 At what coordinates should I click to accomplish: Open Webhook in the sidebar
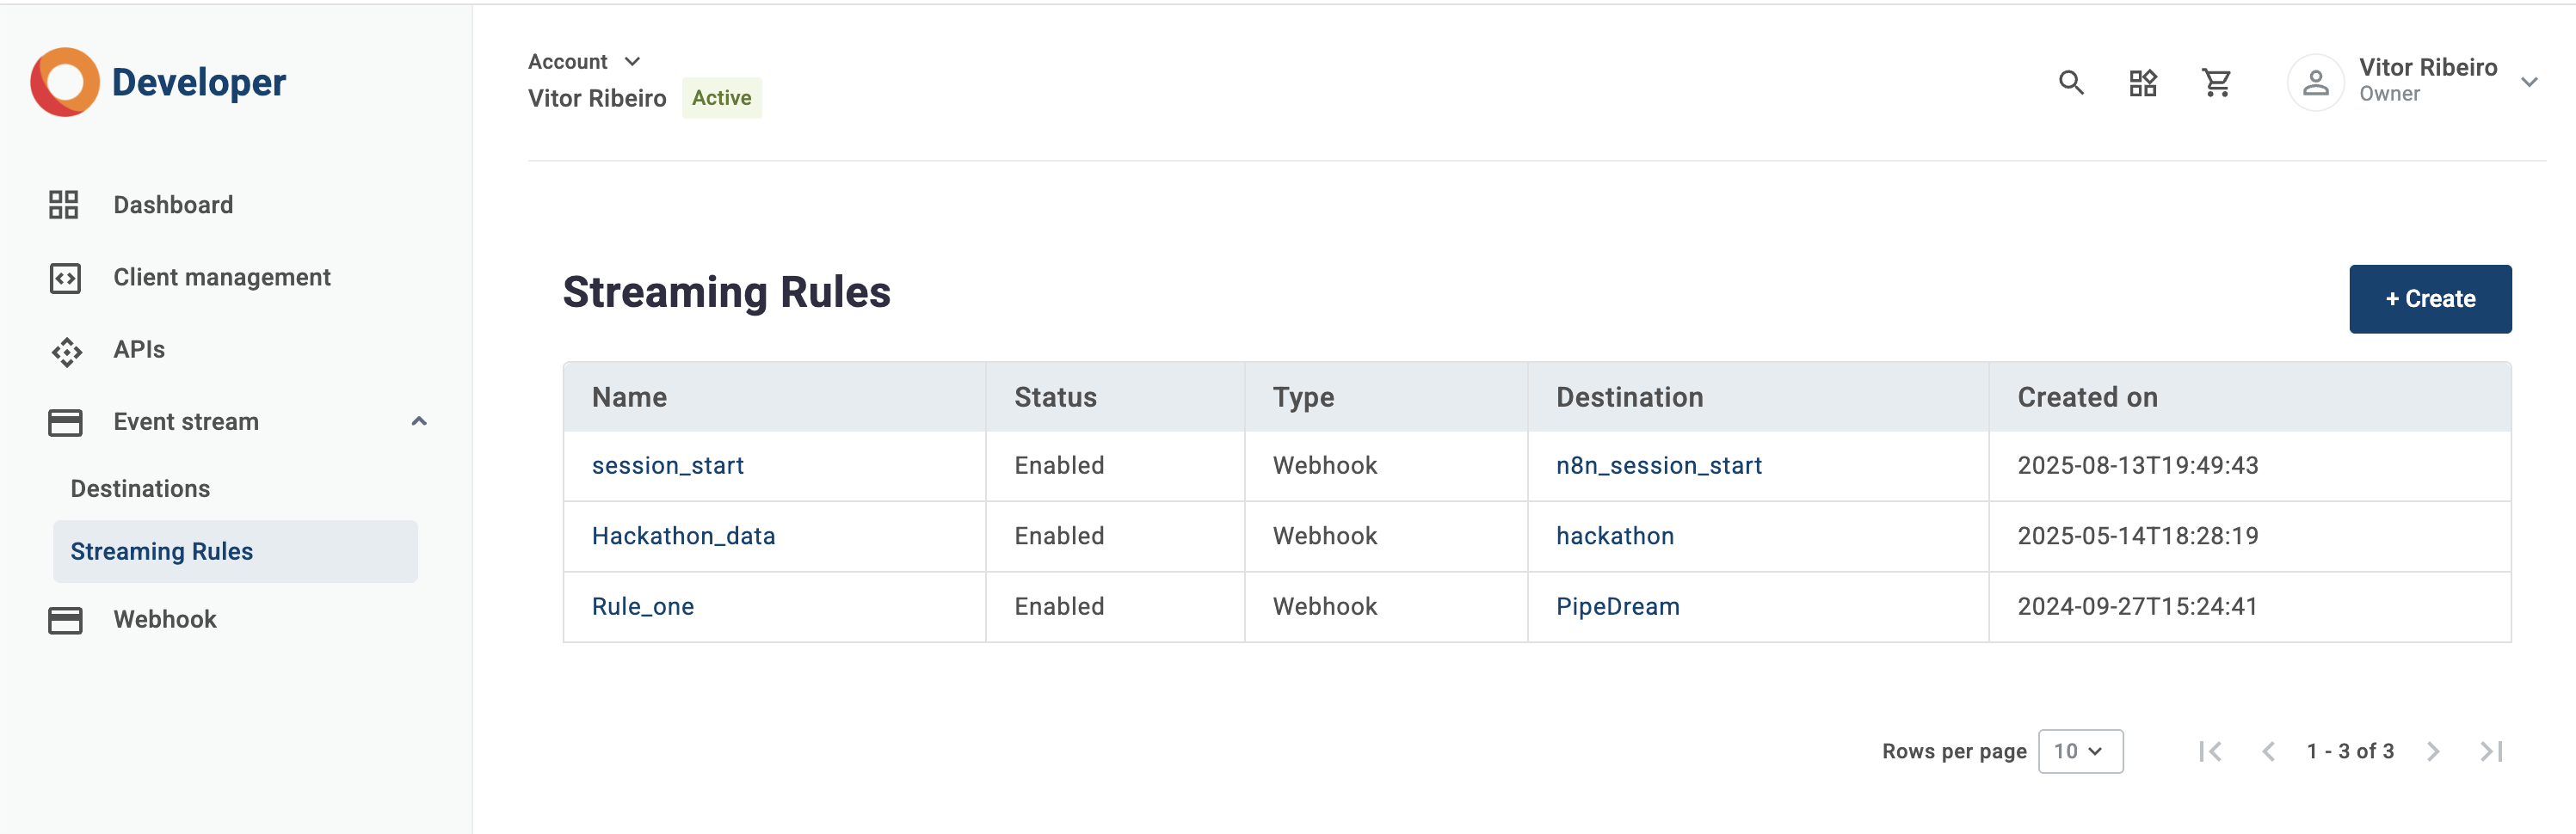(x=165, y=619)
